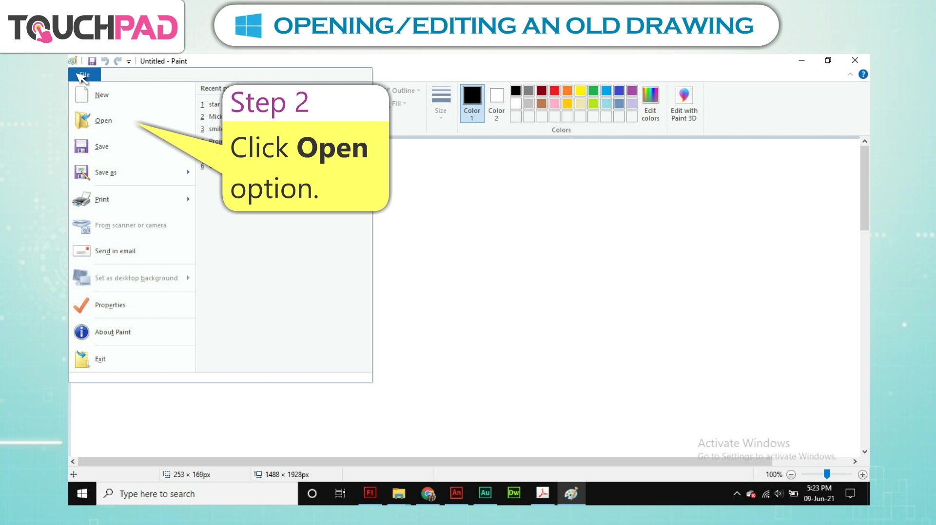The height and width of the screenshot is (525, 936).
Task: Open the notification center icon
Action: tap(850, 493)
